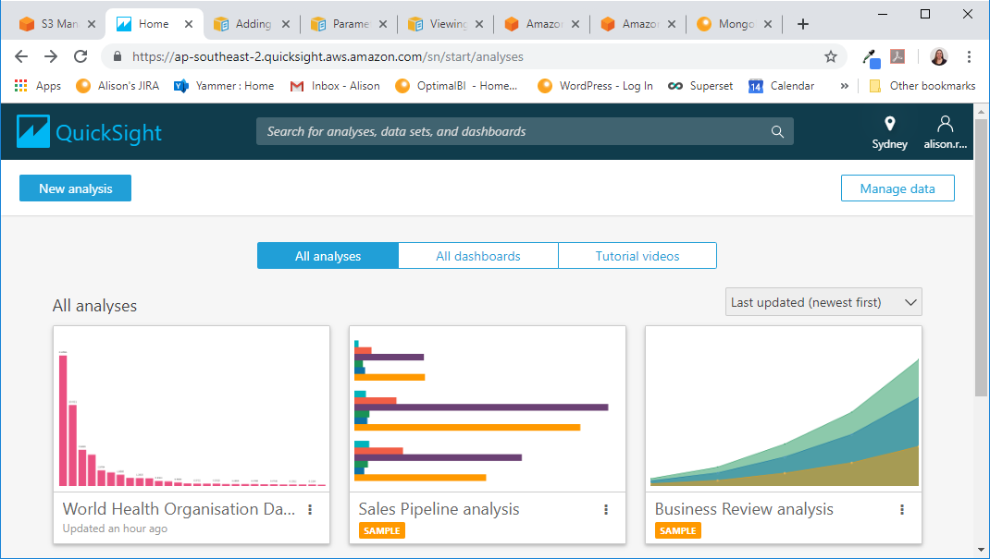Click the page vertical scrollbar thumb
This screenshot has width=990, height=559.
(x=981, y=257)
